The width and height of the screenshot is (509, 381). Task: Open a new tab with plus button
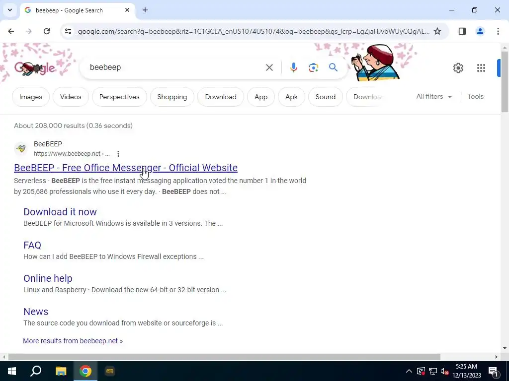145,10
